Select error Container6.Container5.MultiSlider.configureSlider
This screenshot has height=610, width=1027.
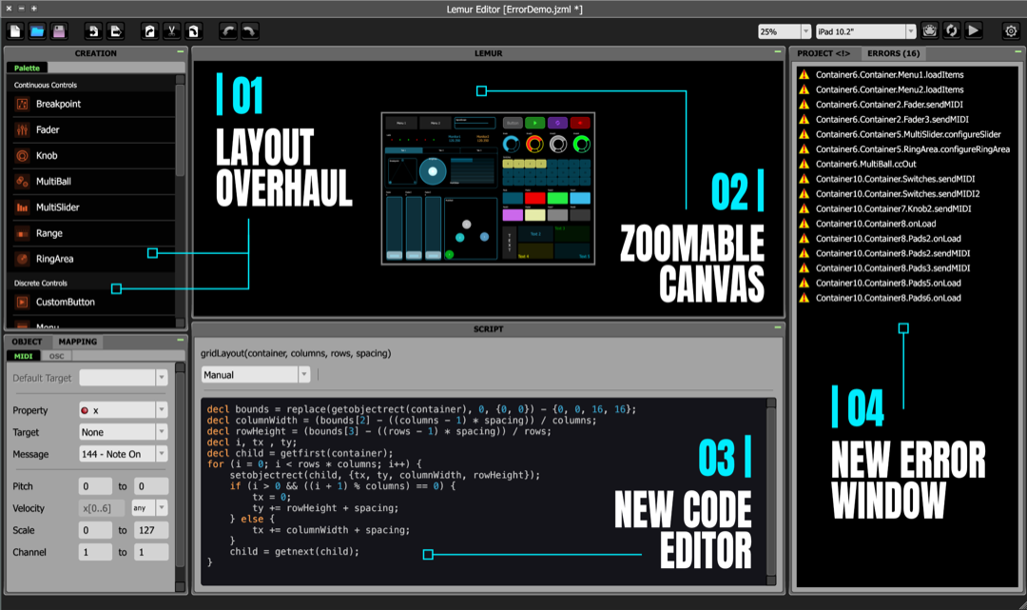point(908,134)
